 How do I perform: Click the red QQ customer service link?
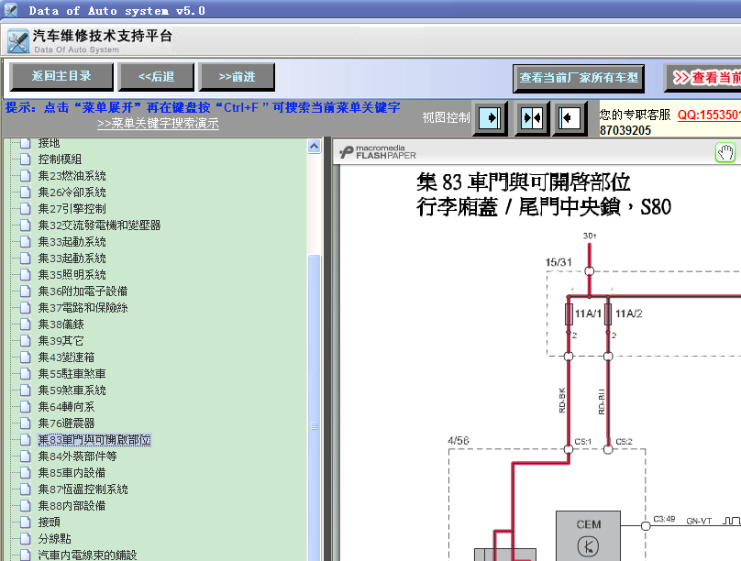tap(708, 115)
